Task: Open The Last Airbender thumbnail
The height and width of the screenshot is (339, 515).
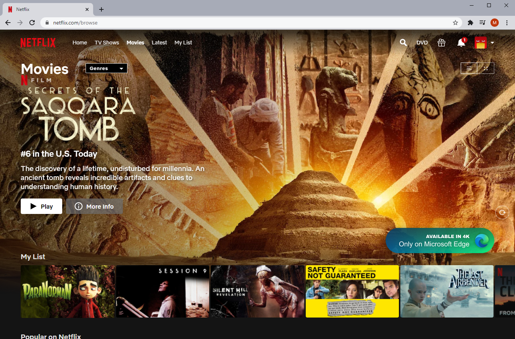Action: [447, 291]
